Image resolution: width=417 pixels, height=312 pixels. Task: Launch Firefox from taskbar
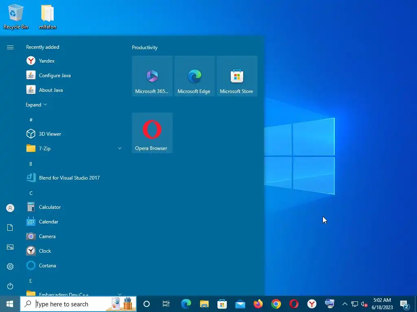click(258, 304)
